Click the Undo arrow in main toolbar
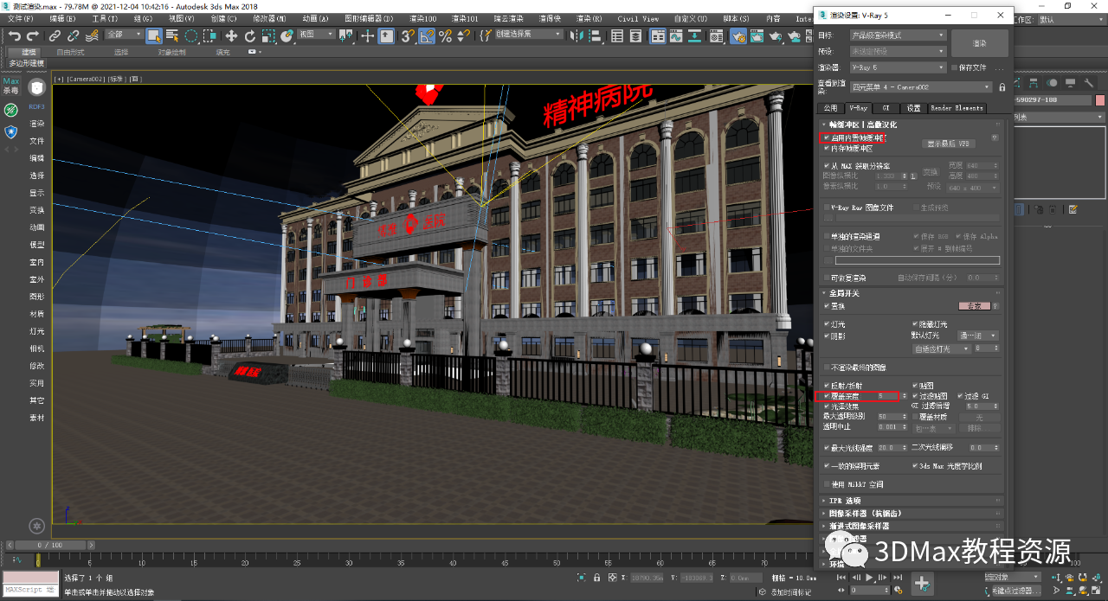Viewport: 1108px width, 601px height. point(15,35)
